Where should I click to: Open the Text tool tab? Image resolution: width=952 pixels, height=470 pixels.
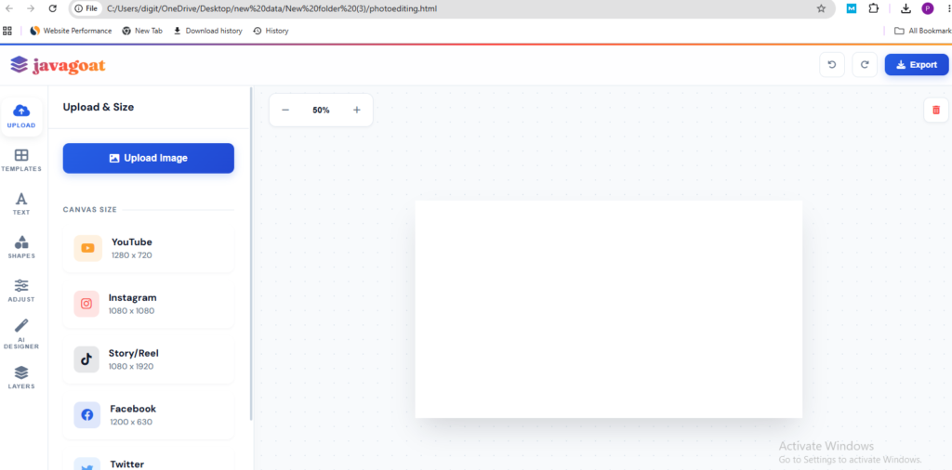click(21, 203)
